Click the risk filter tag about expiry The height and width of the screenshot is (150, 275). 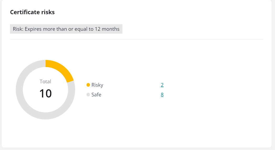tap(66, 29)
